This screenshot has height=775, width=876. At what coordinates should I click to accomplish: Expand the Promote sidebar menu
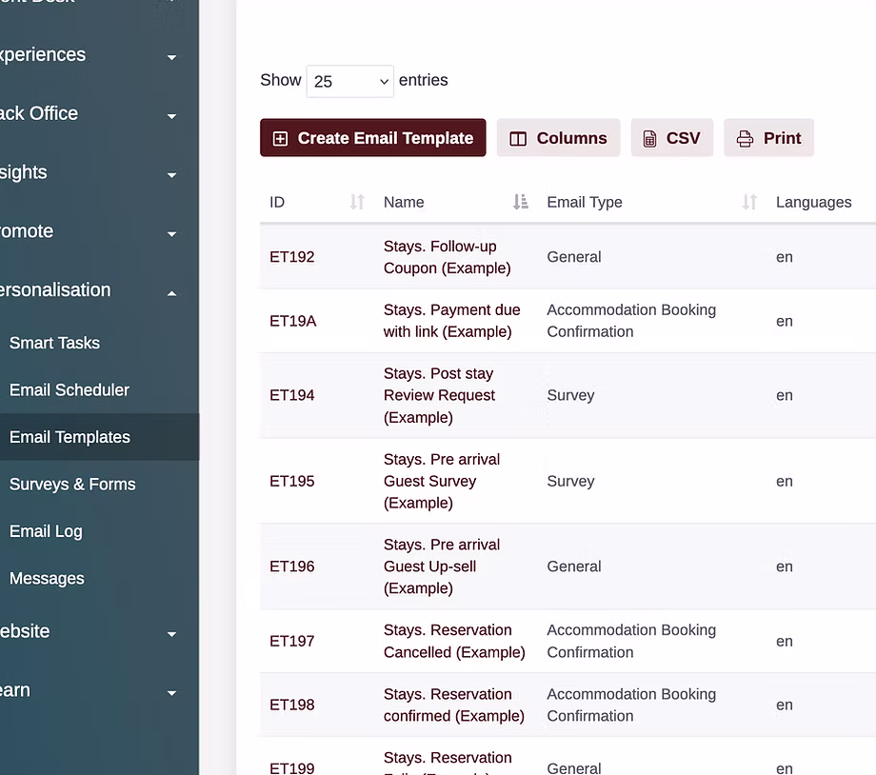[x=171, y=233]
